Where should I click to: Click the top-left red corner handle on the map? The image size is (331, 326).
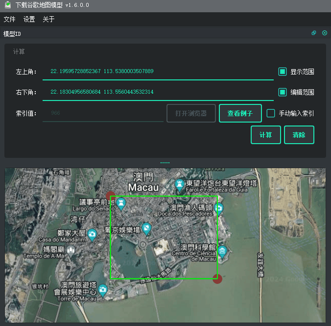coord(111,197)
